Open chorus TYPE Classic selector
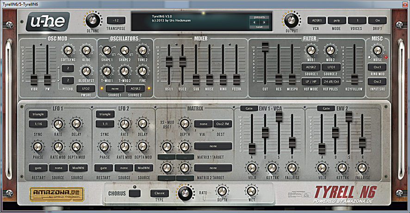Image resolution: width=410 pixels, height=213 pixels. (x=160, y=193)
